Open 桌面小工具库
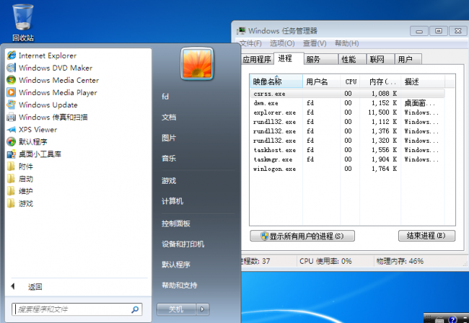The image size is (469, 323). 34,154
